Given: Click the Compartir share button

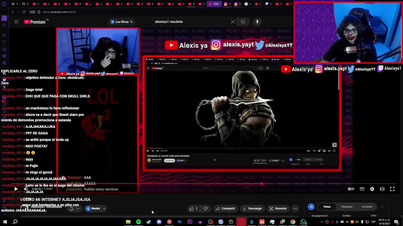Looking at the screenshot, I should tap(225, 208).
